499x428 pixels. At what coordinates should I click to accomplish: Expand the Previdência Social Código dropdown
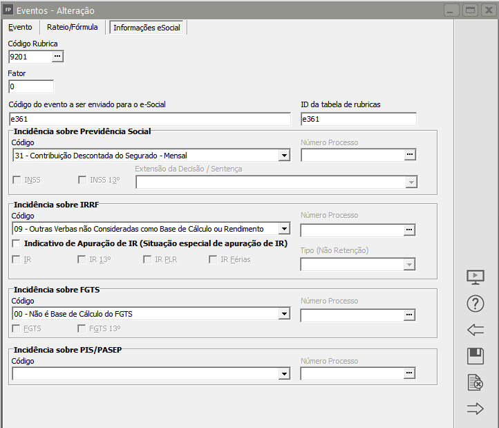[283, 156]
